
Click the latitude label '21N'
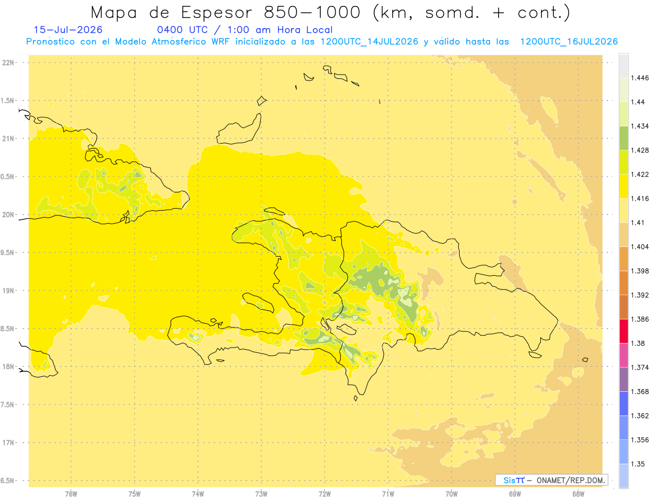(x=8, y=138)
